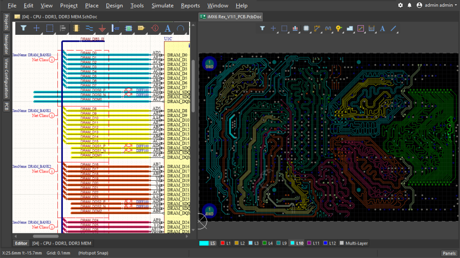Click the Parameter Set directive icon in toolbar
Screen dimensions: 460x258
coord(154,28)
